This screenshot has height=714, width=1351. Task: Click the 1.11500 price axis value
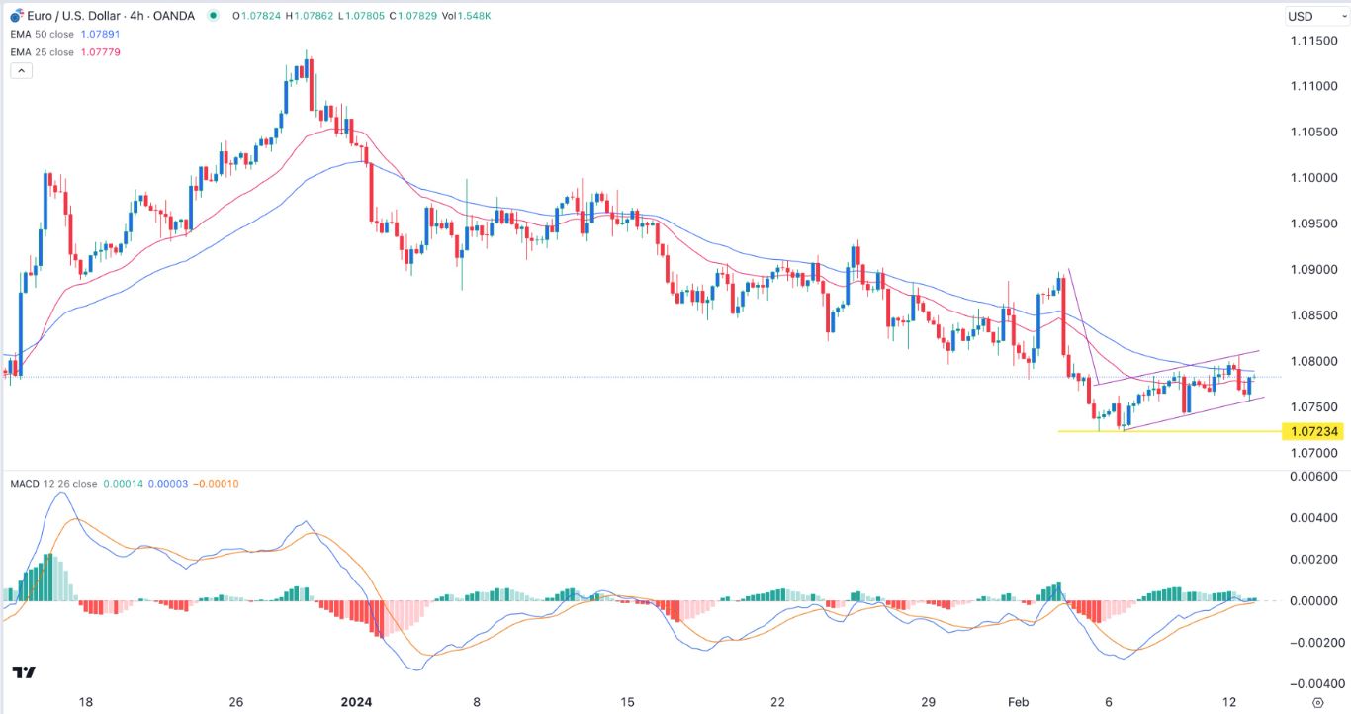click(x=1314, y=41)
